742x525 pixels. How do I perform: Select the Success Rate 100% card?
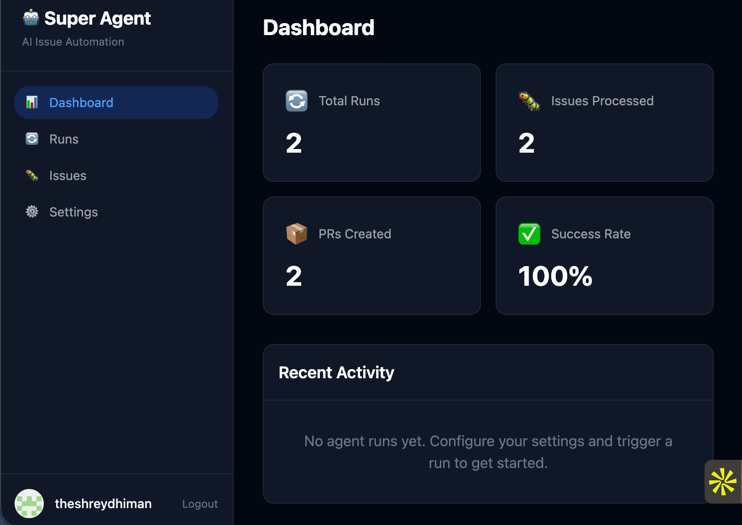tap(605, 256)
